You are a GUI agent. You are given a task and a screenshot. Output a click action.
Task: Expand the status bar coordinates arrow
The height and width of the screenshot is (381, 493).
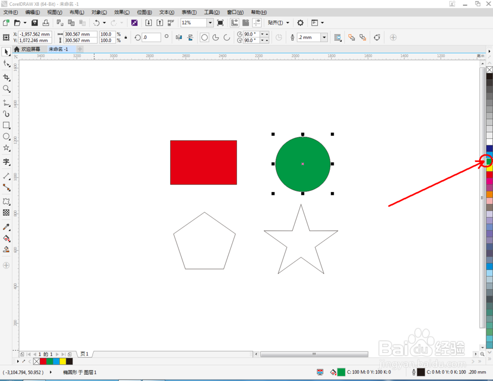[x=51, y=372]
